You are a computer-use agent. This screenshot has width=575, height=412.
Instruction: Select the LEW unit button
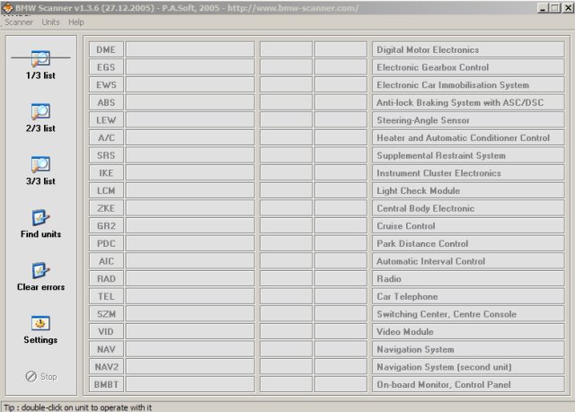pyautogui.click(x=106, y=119)
